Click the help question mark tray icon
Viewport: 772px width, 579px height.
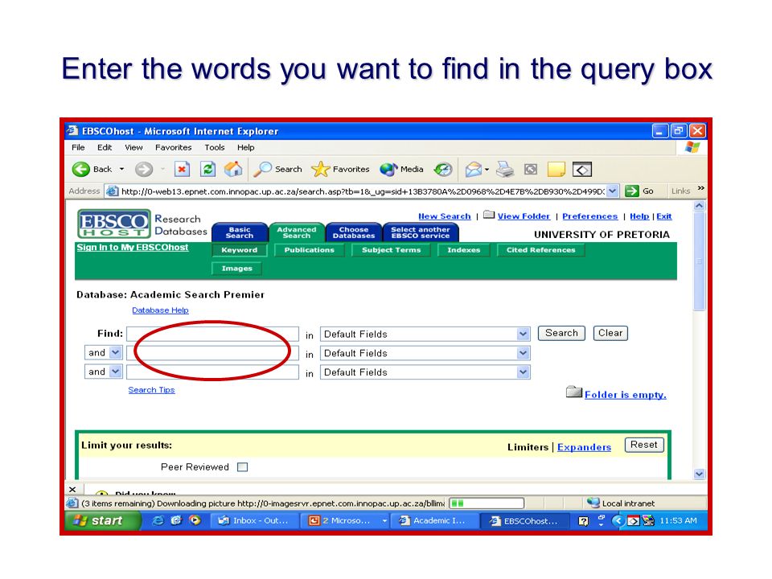click(x=584, y=521)
